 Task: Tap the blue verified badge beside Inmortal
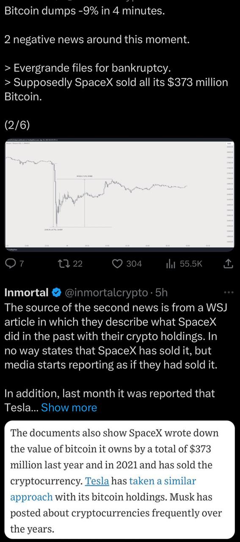tap(56, 293)
